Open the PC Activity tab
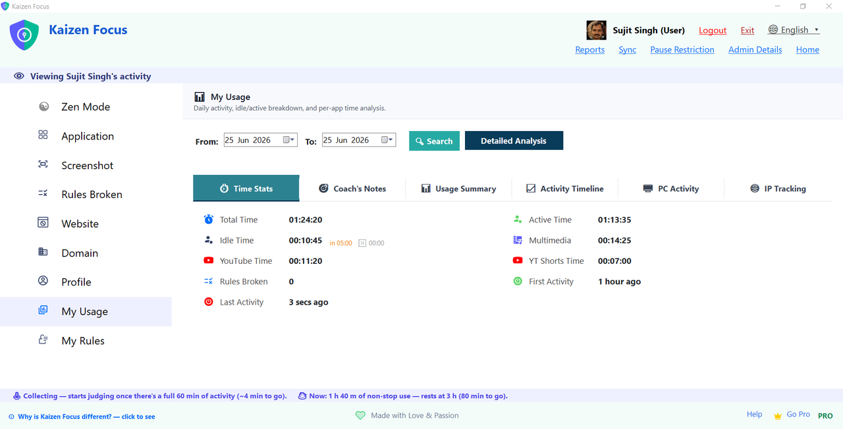The height and width of the screenshot is (429, 843). click(x=670, y=188)
